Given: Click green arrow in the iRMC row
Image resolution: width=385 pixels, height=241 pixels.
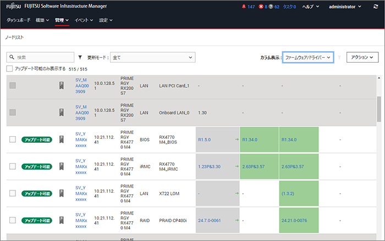Looking at the screenshot, I should 237,166.
